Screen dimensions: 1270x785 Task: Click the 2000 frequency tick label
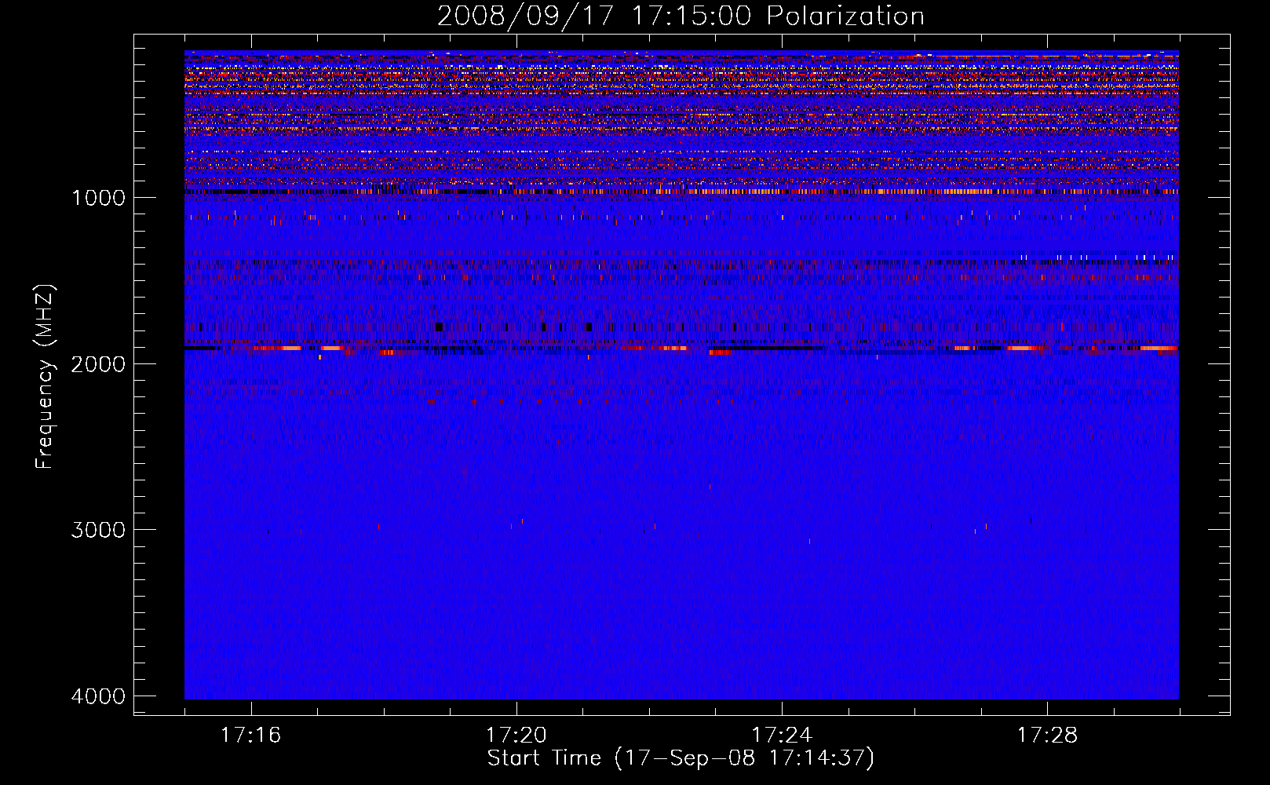(x=98, y=363)
